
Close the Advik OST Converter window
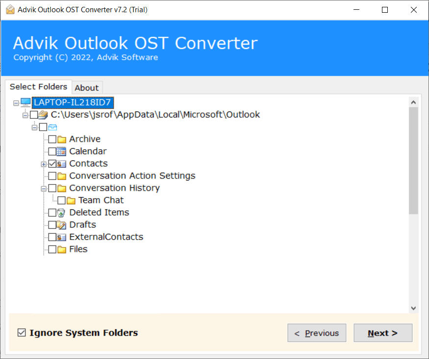pyautogui.click(x=414, y=10)
